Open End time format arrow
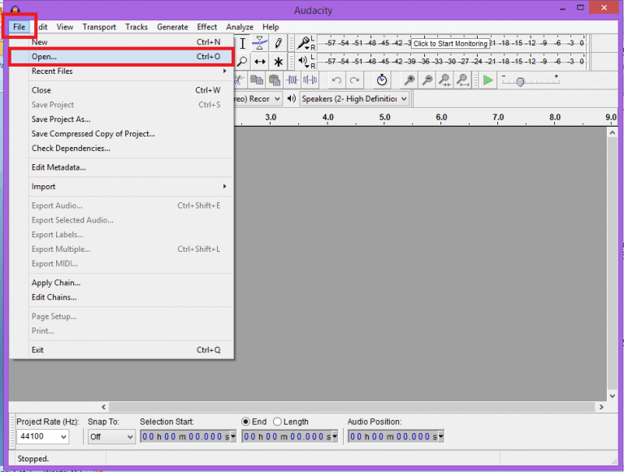 pos(335,436)
